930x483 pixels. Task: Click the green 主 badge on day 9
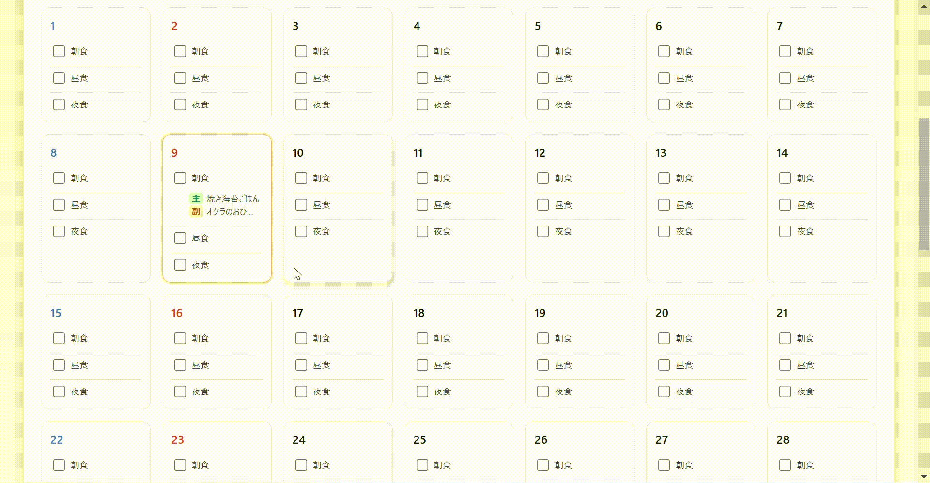click(x=196, y=198)
